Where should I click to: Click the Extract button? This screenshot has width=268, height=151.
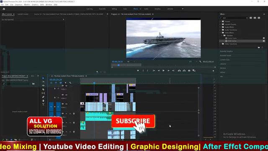[184, 71]
